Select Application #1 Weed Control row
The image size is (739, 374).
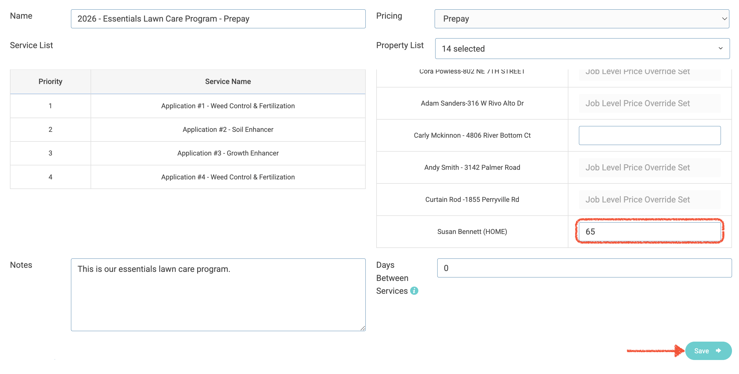click(228, 106)
